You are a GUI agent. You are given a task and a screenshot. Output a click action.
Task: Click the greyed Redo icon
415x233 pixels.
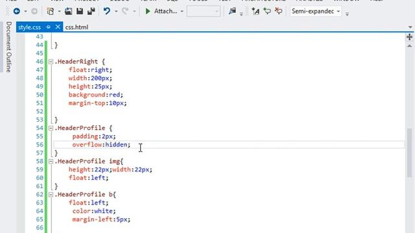click(x=125, y=11)
